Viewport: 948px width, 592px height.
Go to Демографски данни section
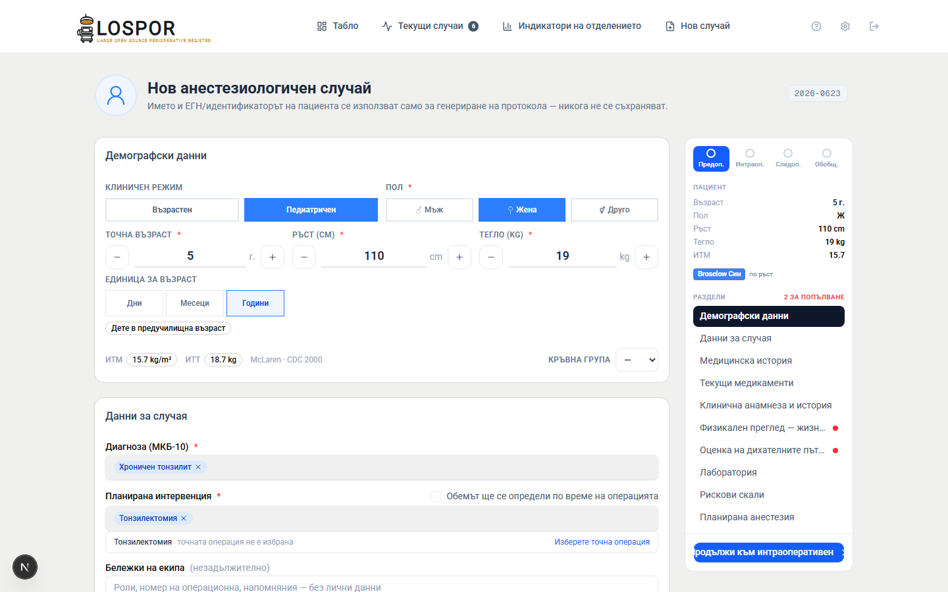tap(769, 316)
